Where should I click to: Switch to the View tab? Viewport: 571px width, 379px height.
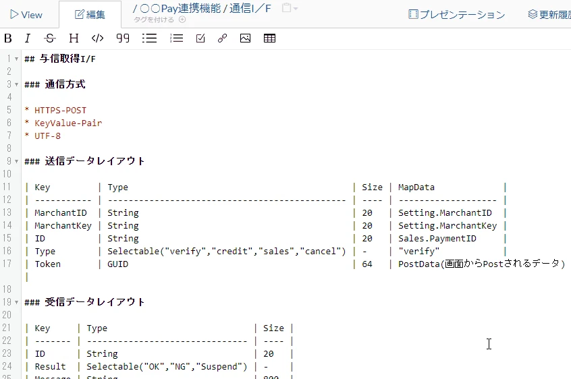pos(26,15)
